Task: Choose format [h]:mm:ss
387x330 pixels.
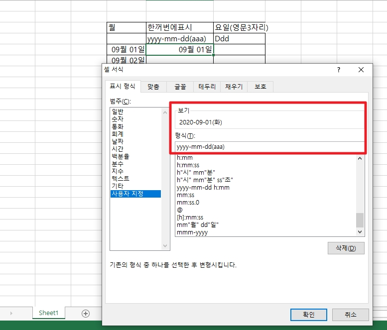Action: [265, 218]
